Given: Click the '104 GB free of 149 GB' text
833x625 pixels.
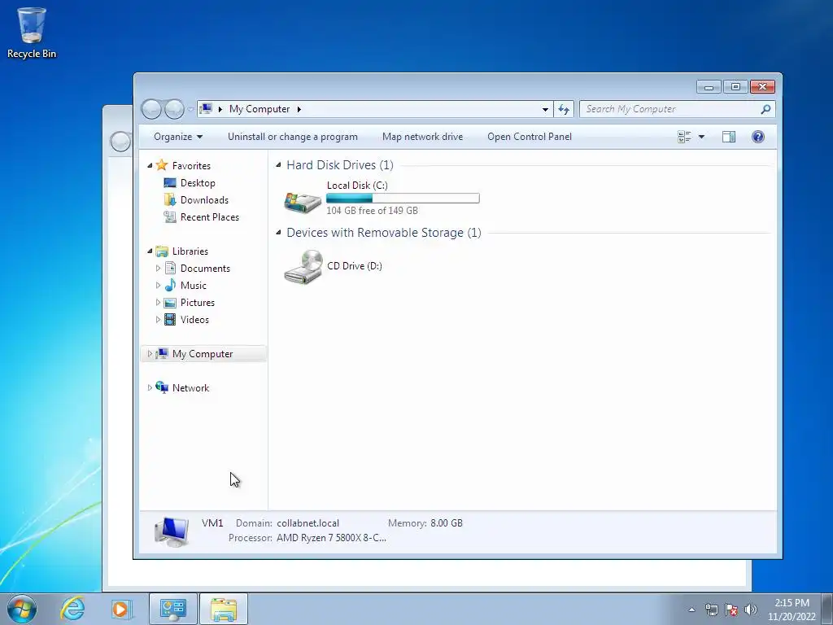Looking at the screenshot, I should (x=372, y=211).
